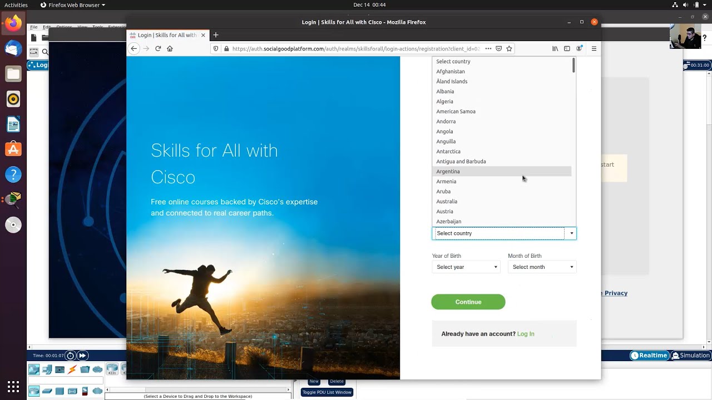
Task: Click Delete scenario button in Packet Tracer
Action: [337, 381]
